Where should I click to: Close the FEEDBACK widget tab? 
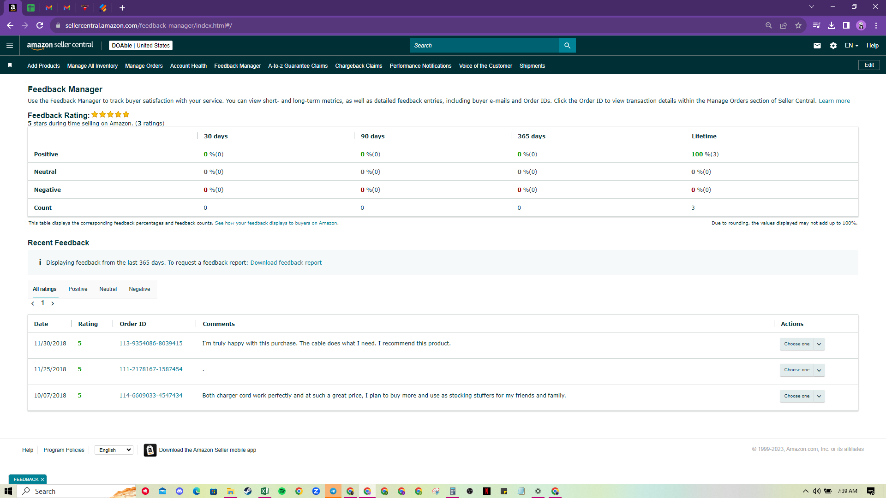42,480
